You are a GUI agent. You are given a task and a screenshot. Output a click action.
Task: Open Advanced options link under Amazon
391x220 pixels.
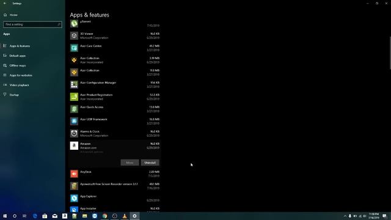pyautogui.click(x=92, y=152)
